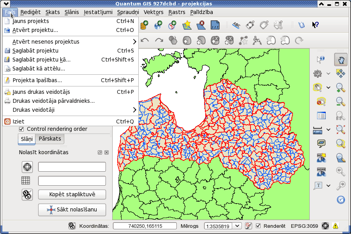The height and width of the screenshot is (234, 351).
Task: Switch to the Pārskats tab
Action: [x=50, y=139]
